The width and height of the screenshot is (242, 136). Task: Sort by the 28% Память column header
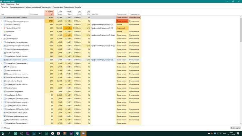[58, 13]
